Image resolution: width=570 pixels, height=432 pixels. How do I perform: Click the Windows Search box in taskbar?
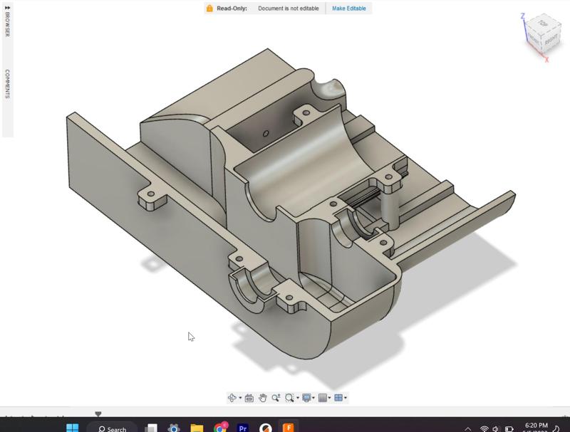[112, 428]
